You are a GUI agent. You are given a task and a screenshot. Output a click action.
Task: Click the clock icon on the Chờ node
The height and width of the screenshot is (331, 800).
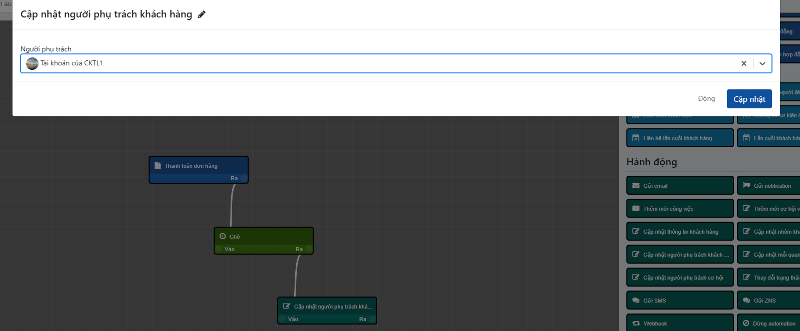tap(223, 236)
